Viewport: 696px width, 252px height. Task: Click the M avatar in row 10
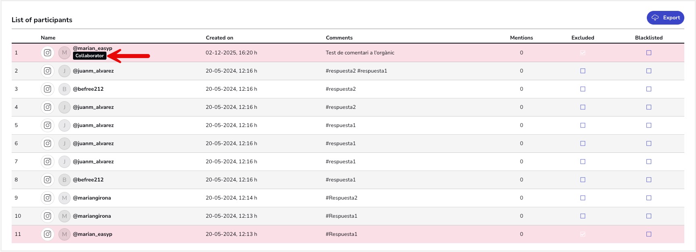pyautogui.click(x=65, y=216)
